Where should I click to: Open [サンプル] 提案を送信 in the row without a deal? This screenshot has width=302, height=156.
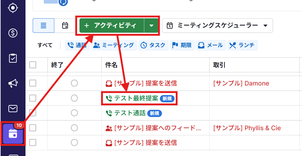tap(146, 143)
